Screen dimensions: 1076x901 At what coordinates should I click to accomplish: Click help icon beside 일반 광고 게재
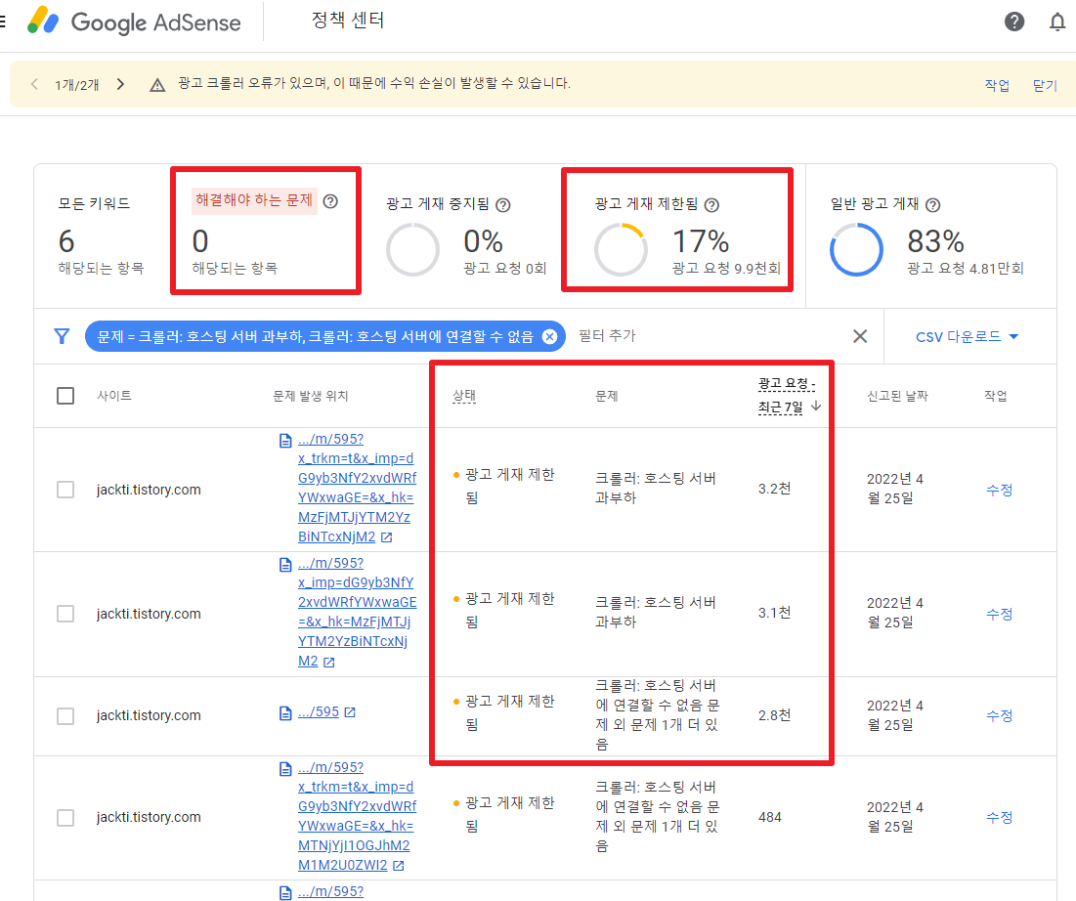(932, 205)
